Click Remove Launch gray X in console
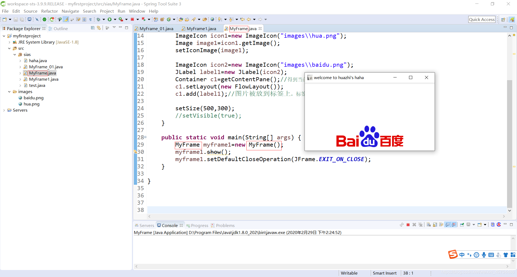Viewport: 517px width, 277px height. click(414, 225)
